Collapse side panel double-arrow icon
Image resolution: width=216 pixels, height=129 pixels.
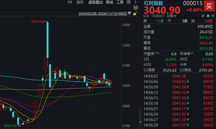141,122
